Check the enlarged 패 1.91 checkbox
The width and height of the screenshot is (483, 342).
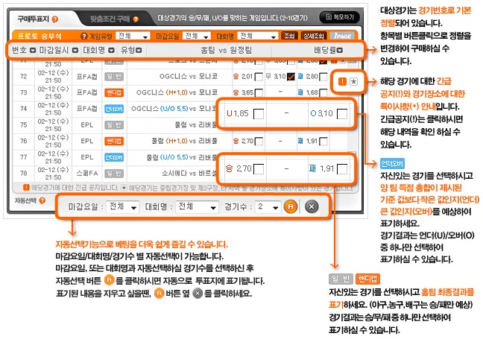[x=342, y=169]
